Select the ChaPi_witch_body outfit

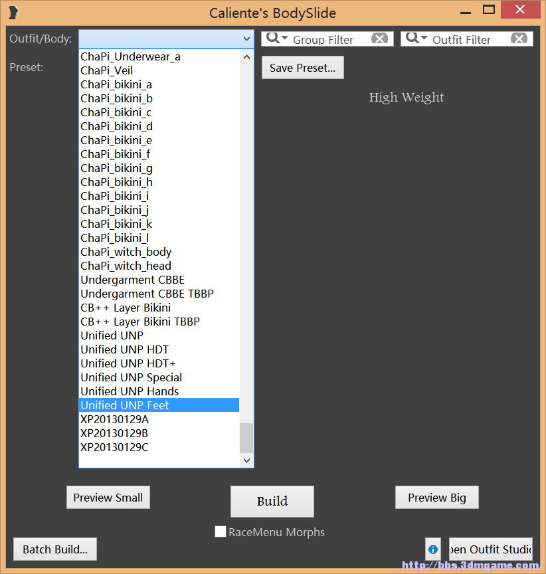[x=159, y=252]
